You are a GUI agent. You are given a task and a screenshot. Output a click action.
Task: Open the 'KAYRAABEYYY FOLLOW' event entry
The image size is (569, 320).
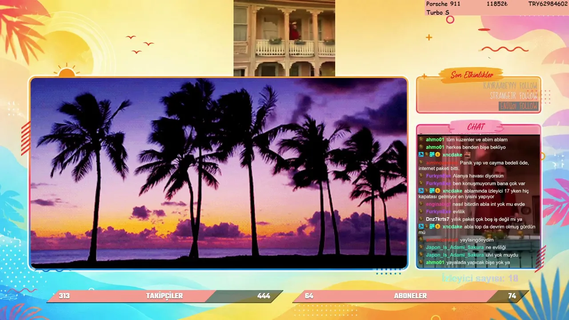tap(510, 86)
